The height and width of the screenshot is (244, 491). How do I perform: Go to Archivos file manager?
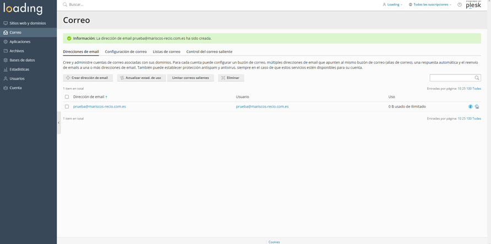17,51
